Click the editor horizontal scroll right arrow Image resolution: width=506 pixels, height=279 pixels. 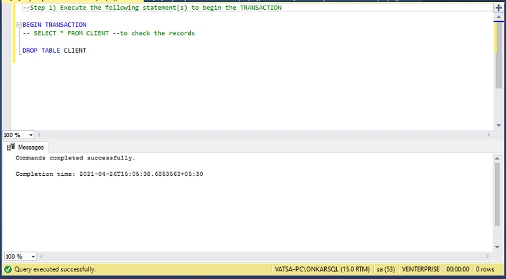489,135
